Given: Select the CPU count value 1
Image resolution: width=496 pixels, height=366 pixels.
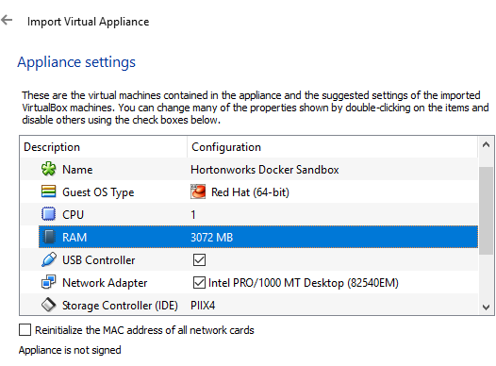Looking at the screenshot, I should tap(193, 215).
